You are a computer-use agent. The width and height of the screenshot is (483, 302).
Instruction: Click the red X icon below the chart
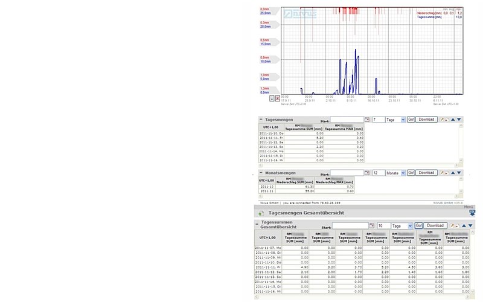pos(278,98)
